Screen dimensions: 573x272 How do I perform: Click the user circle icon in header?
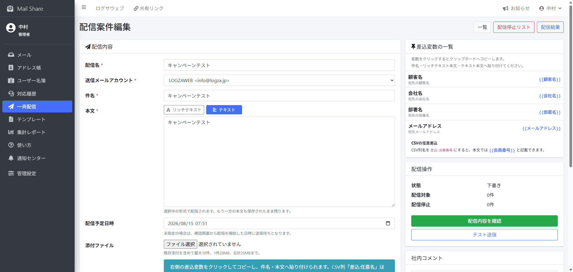[542, 8]
